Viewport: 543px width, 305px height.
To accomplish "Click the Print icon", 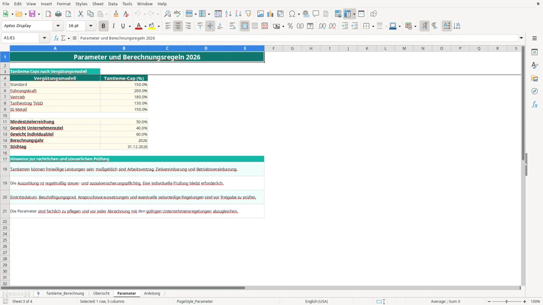I will [58, 14].
